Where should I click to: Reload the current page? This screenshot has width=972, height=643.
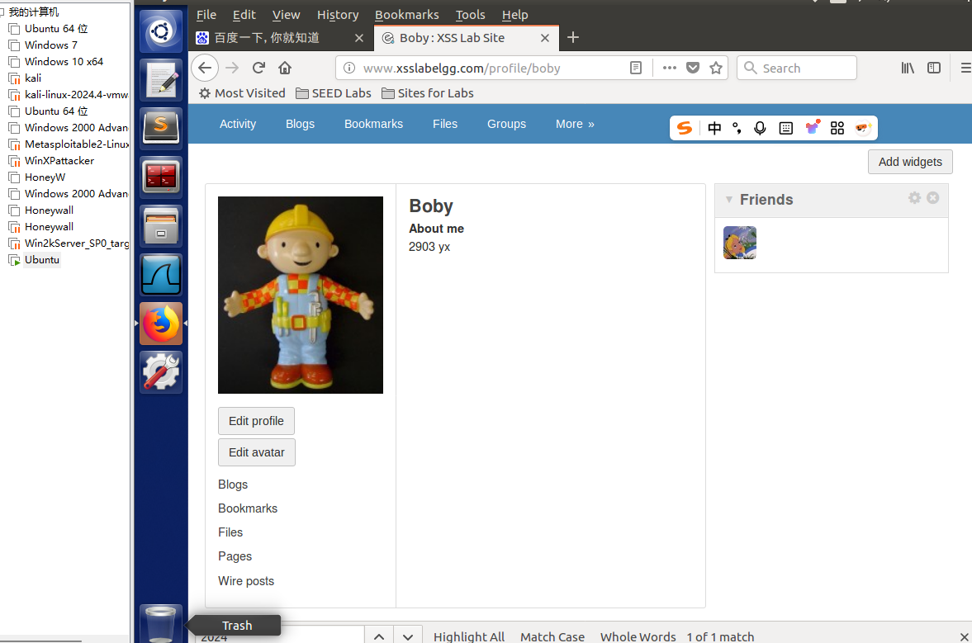(x=258, y=69)
